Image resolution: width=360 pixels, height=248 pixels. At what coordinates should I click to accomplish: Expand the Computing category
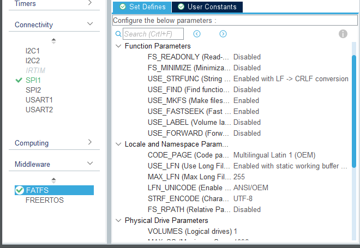tap(90, 142)
